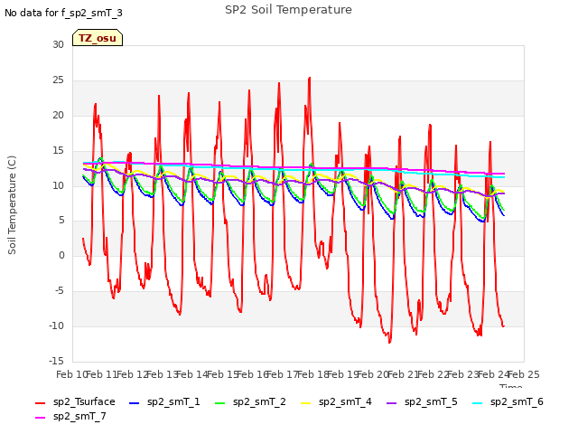Click the Feb 10 x-axis tick label
The height and width of the screenshot is (434, 578).
pos(71,374)
